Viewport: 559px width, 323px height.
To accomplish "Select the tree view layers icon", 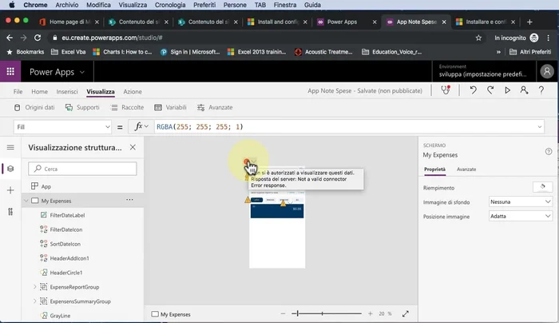I will [x=10, y=169].
